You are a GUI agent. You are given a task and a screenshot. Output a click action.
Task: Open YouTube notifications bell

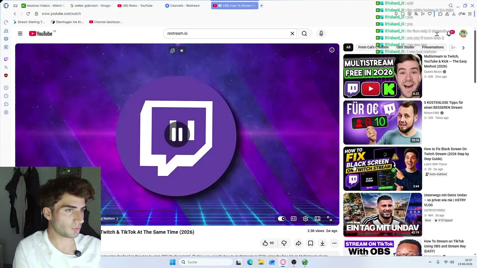[449, 33]
